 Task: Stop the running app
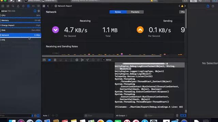(19, 1)
